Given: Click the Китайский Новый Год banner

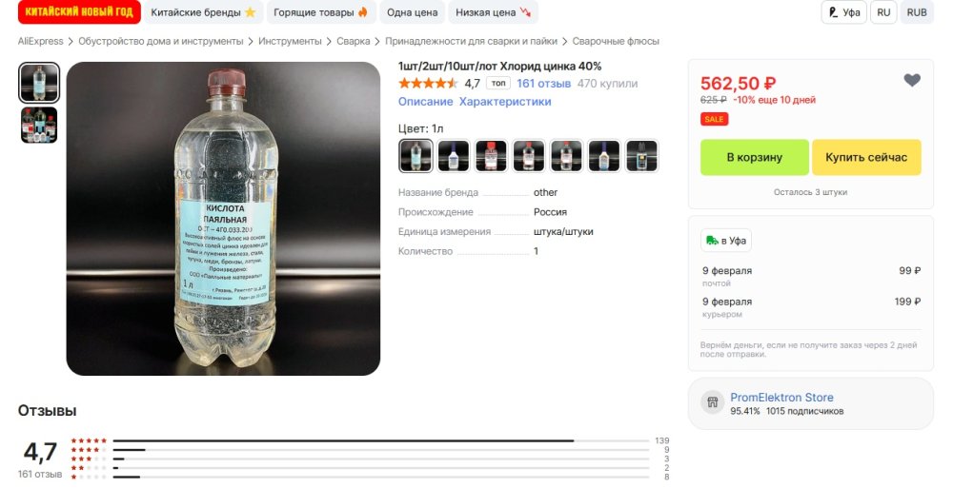Looking at the screenshot, I should coord(80,12).
